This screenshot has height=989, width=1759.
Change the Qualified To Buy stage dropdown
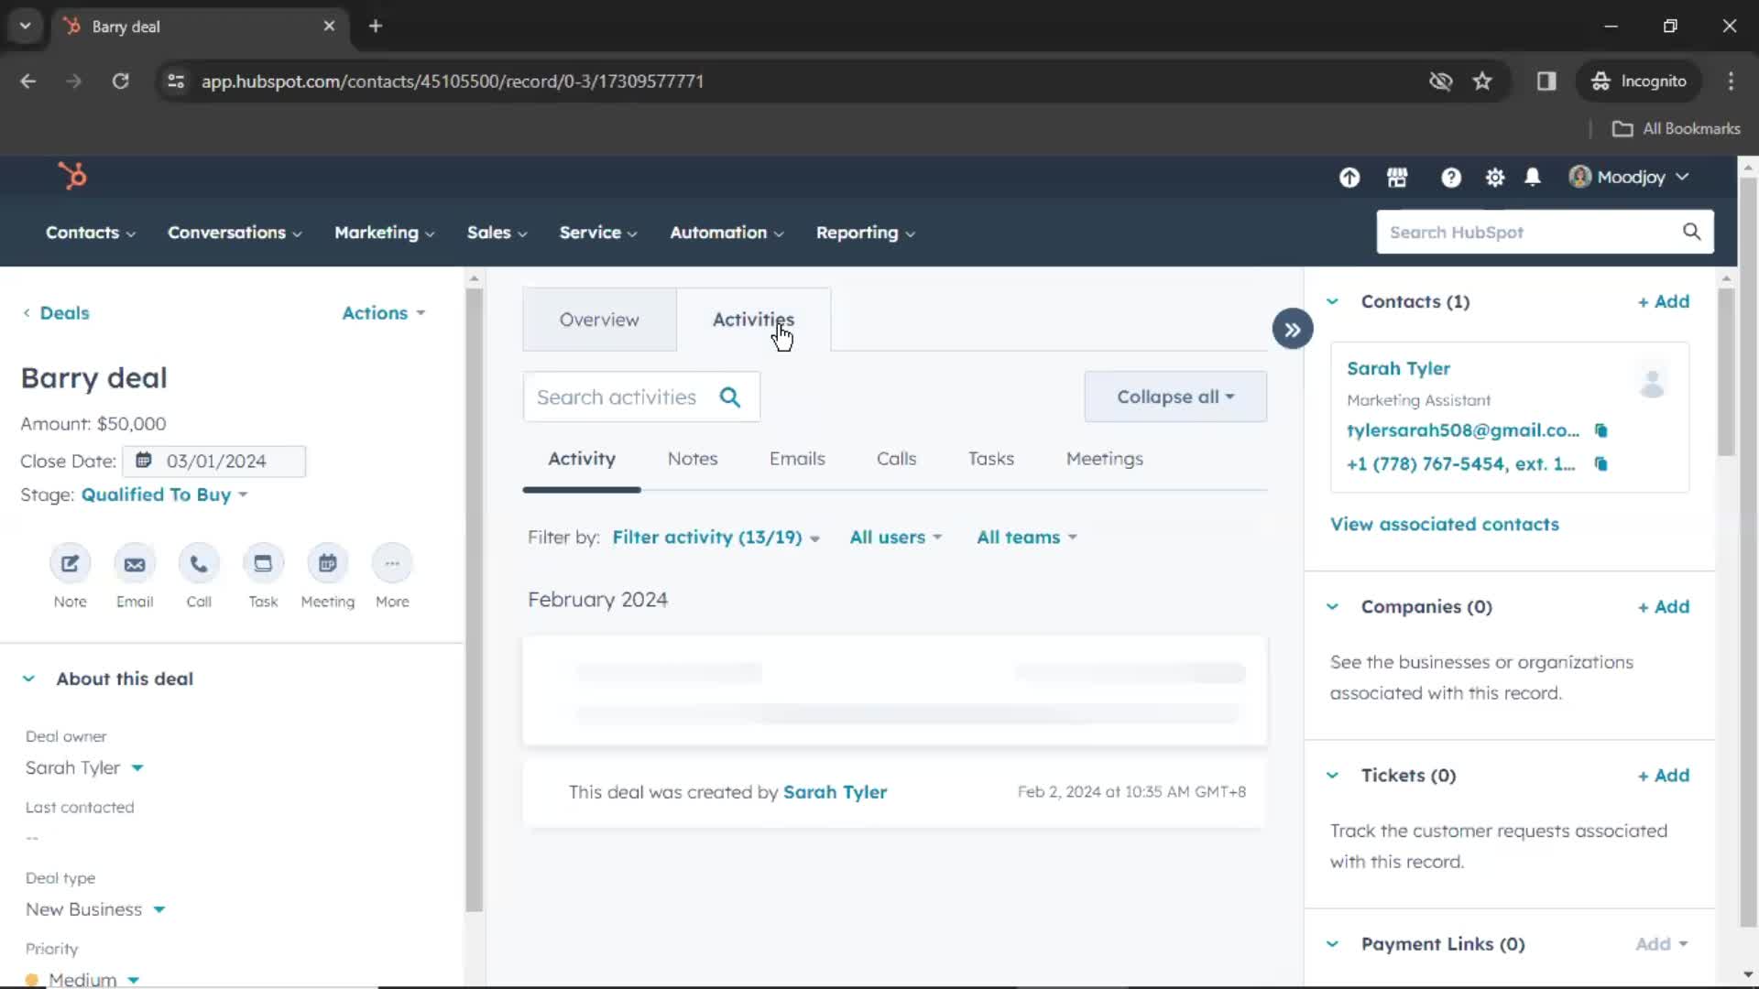coord(165,494)
